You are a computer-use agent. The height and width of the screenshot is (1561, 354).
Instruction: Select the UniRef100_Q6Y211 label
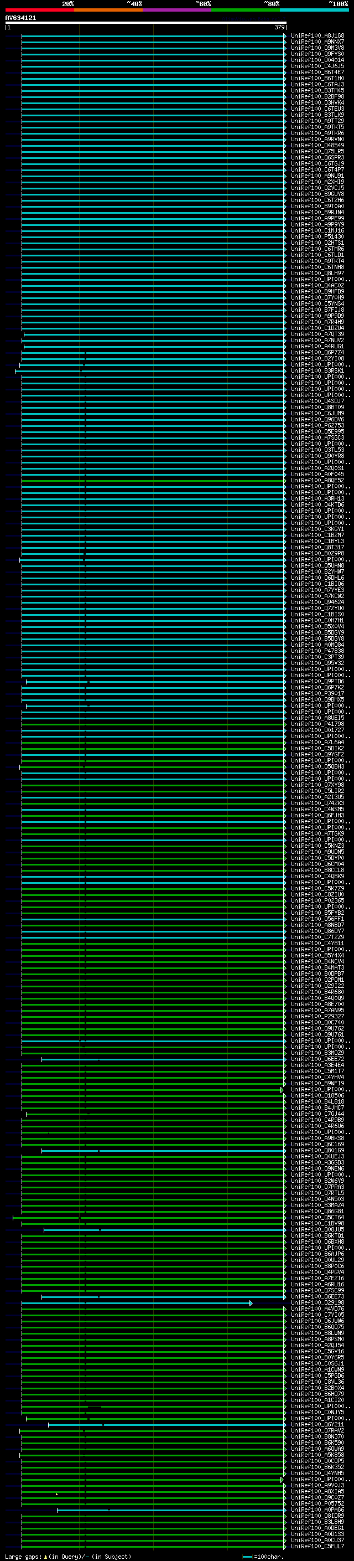317,1424
